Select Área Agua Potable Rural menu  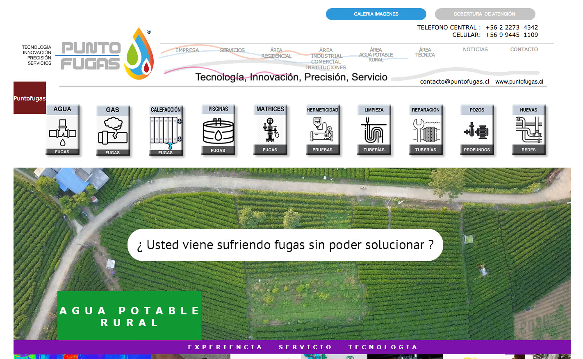coord(376,55)
